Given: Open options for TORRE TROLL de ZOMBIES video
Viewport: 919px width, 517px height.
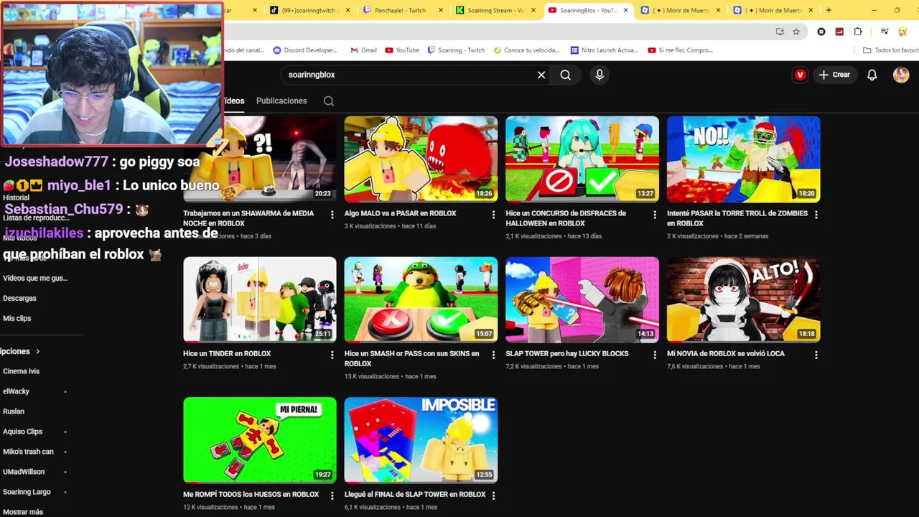Looking at the screenshot, I should [816, 215].
